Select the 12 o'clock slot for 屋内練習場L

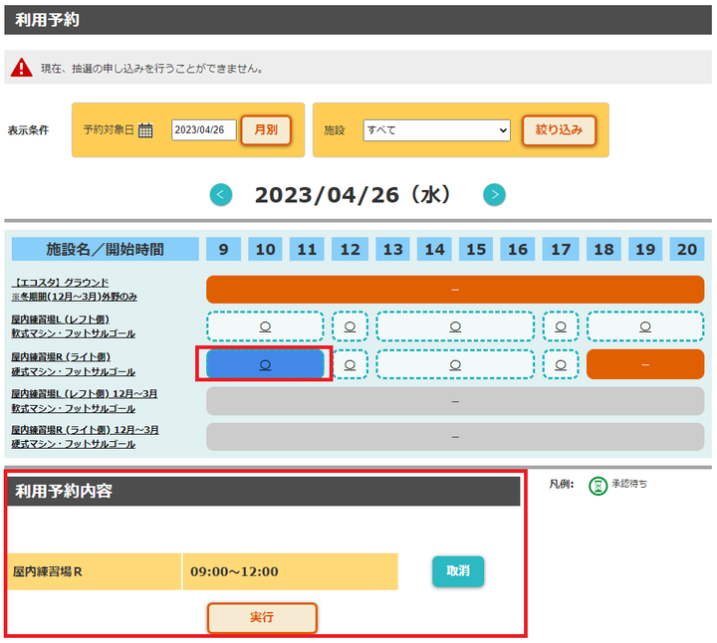pyautogui.click(x=350, y=326)
